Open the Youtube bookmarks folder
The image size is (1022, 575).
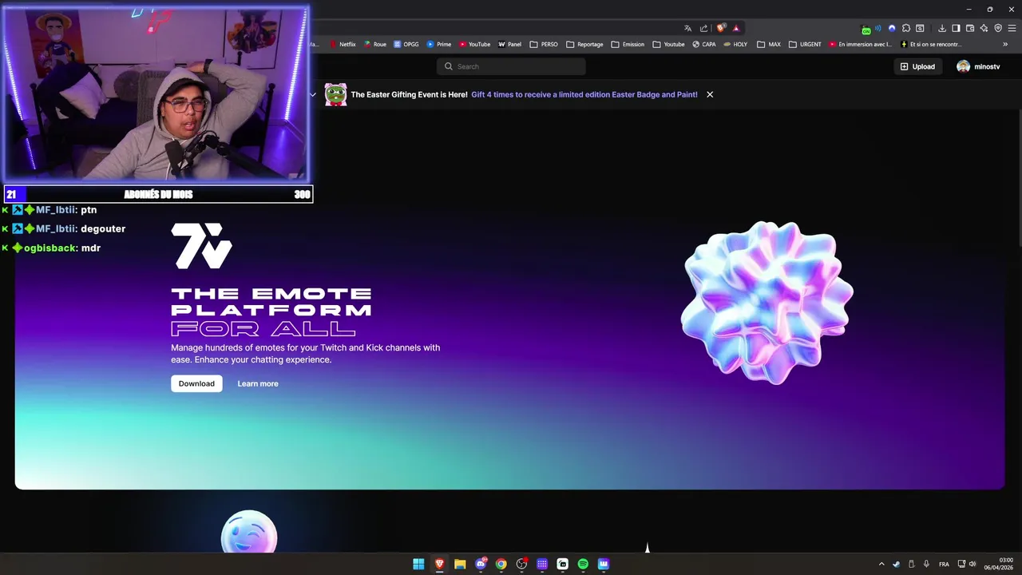tap(669, 44)
